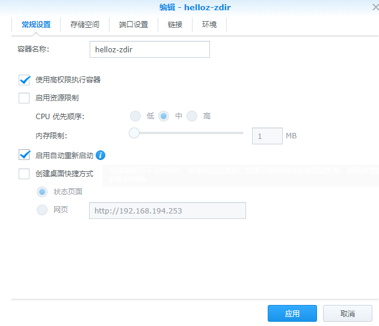Toggle 启用自动重新启动 checkbox
Viewport: 379px width, 326px height.
coord(24,155)
